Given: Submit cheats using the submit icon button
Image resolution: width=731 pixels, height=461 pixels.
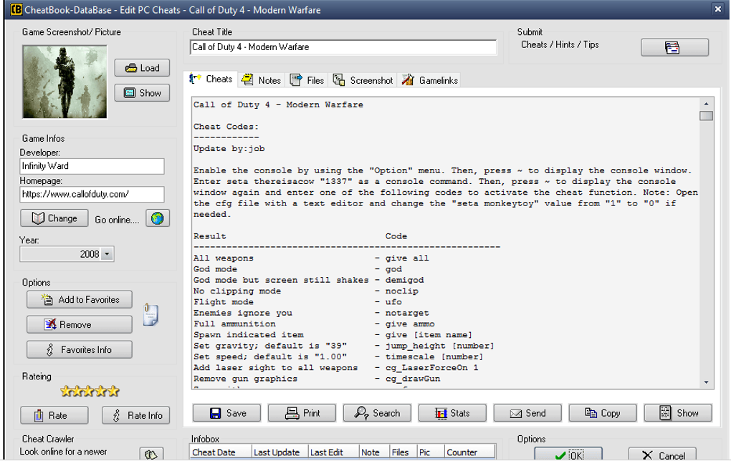Looking at the screenshot, I should coord(674,47).
